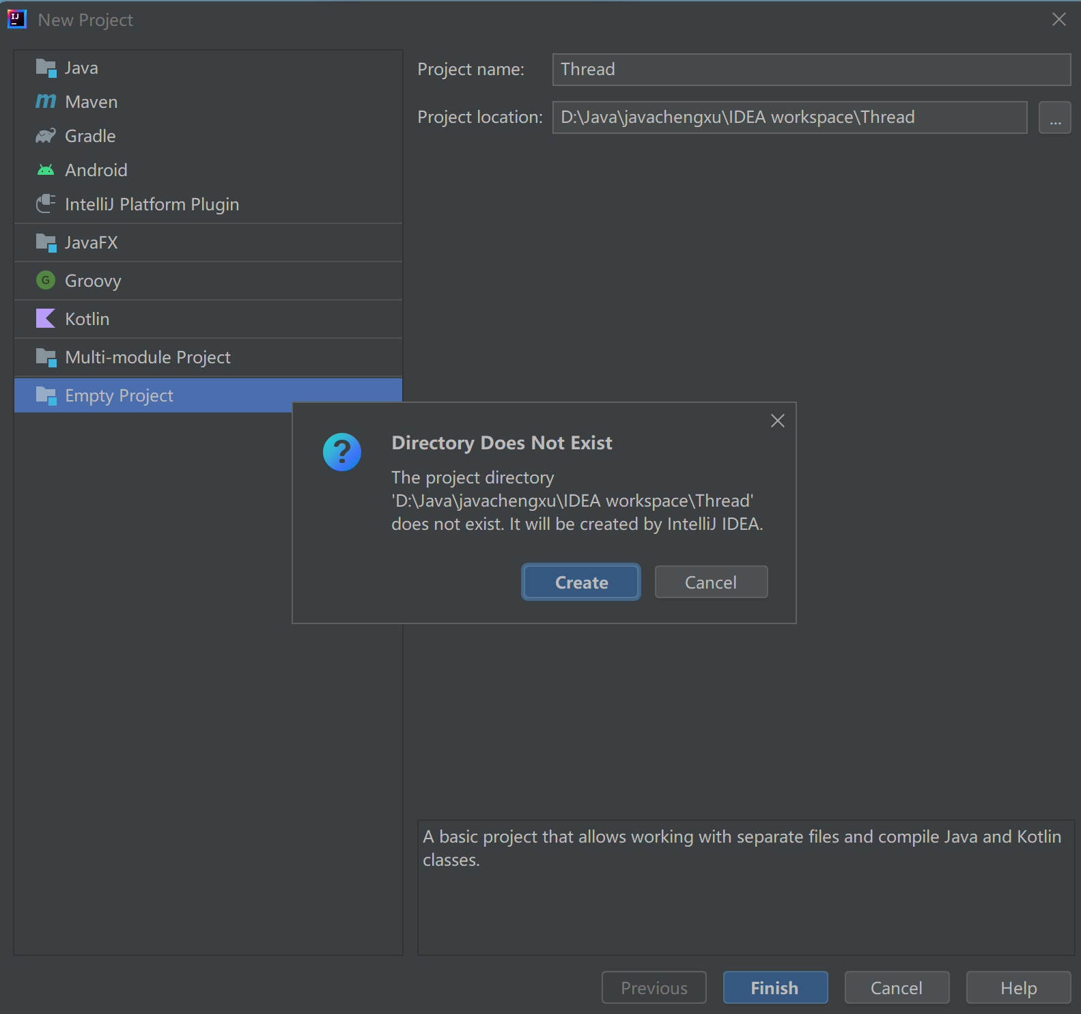1081x1014 pixels.
Task: Select IntelliJ Platform Plugin type
Action: [x=208, y=204]
